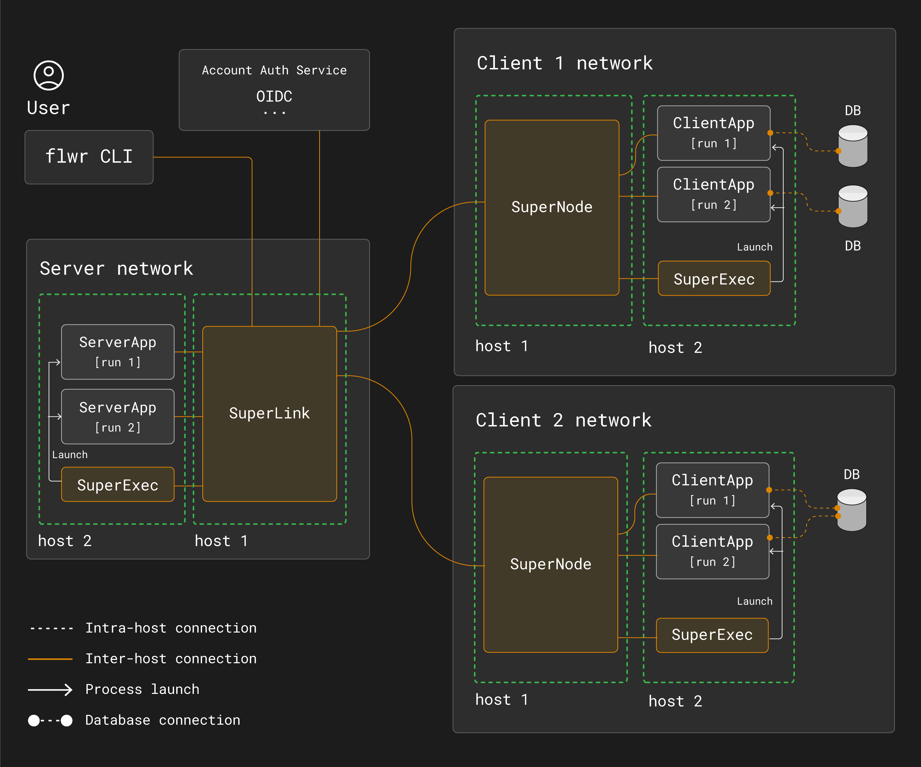
Task: Click the upper DB cylinder in Client 1 network
Action: click(852, 146)
